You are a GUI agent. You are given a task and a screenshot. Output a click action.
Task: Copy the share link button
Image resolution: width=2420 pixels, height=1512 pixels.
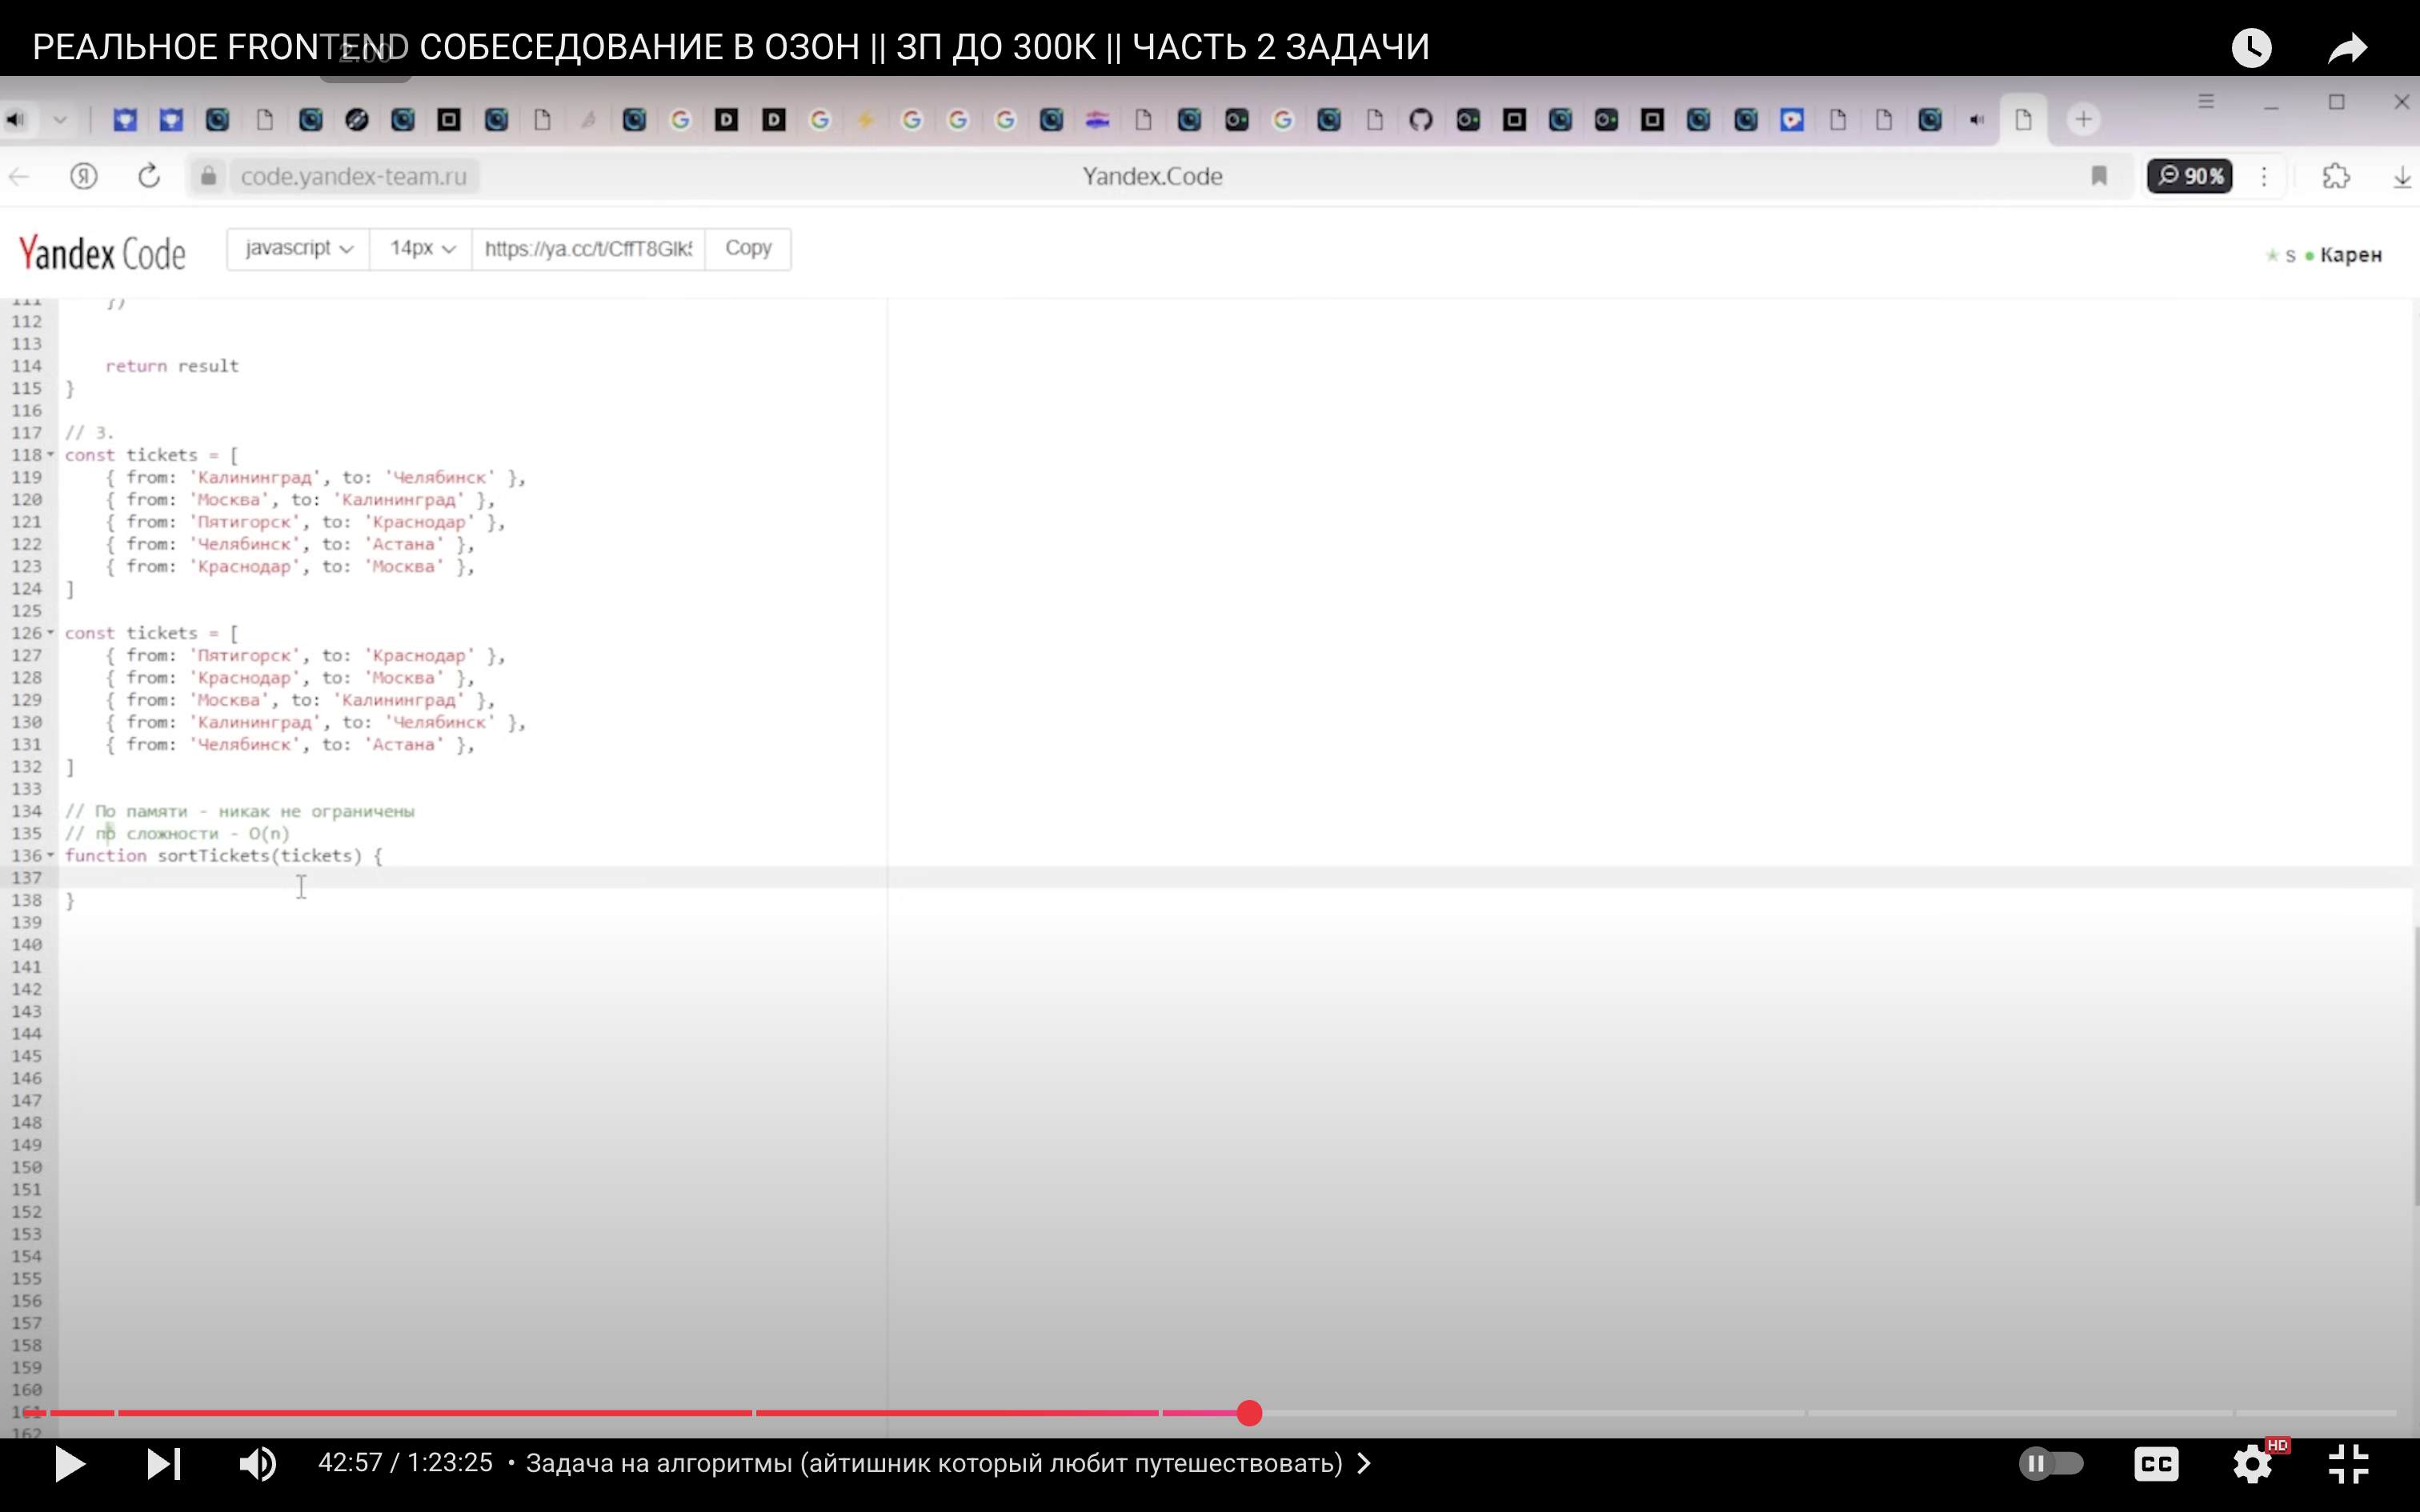pyautogui.click(x=747, y=248)
